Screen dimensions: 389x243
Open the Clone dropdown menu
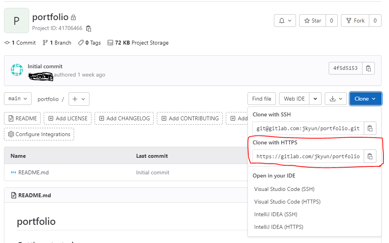click(365, 99)
